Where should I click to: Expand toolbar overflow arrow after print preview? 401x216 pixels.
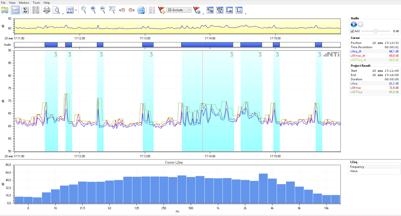(x=63, y=14)
